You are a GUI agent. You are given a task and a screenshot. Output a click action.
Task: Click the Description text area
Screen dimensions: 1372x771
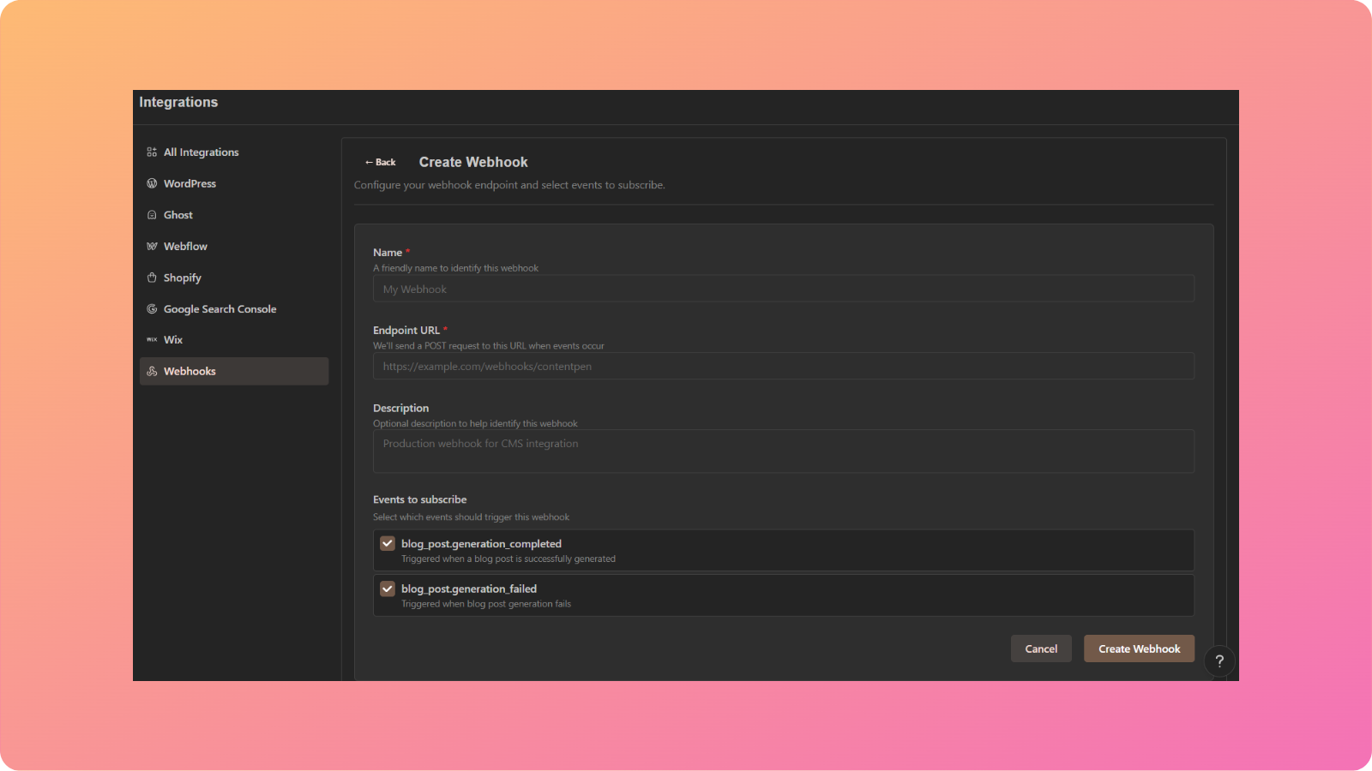(783, 451)
